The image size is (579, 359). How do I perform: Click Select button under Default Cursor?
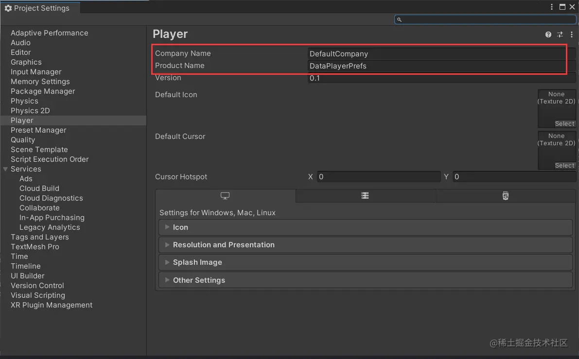[564, 165]
